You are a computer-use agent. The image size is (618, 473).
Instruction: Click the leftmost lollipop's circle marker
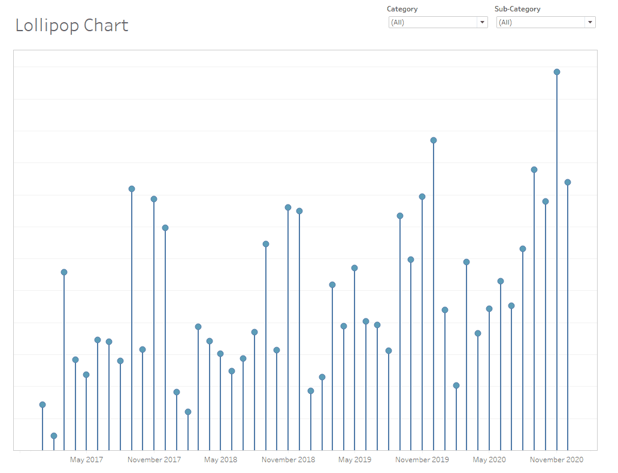click(43, 405)
